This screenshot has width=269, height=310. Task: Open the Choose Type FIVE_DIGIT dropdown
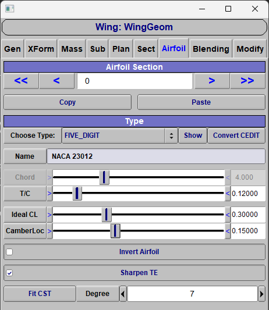tap(120, 136)
